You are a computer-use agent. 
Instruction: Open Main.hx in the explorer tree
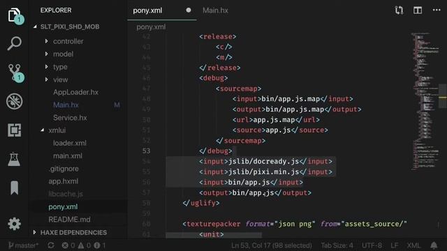(x=66, y=105)
